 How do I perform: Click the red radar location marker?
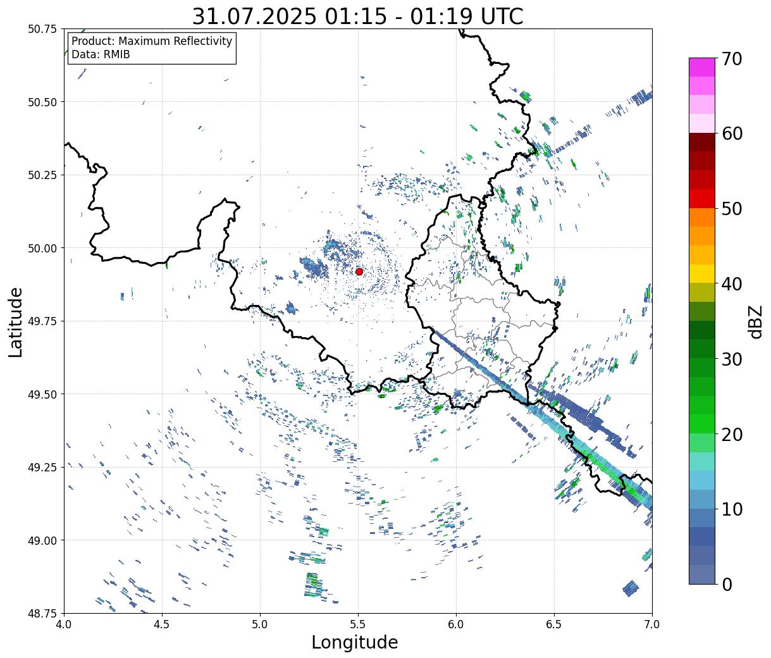pyautogui.click(x=359, y=271)
